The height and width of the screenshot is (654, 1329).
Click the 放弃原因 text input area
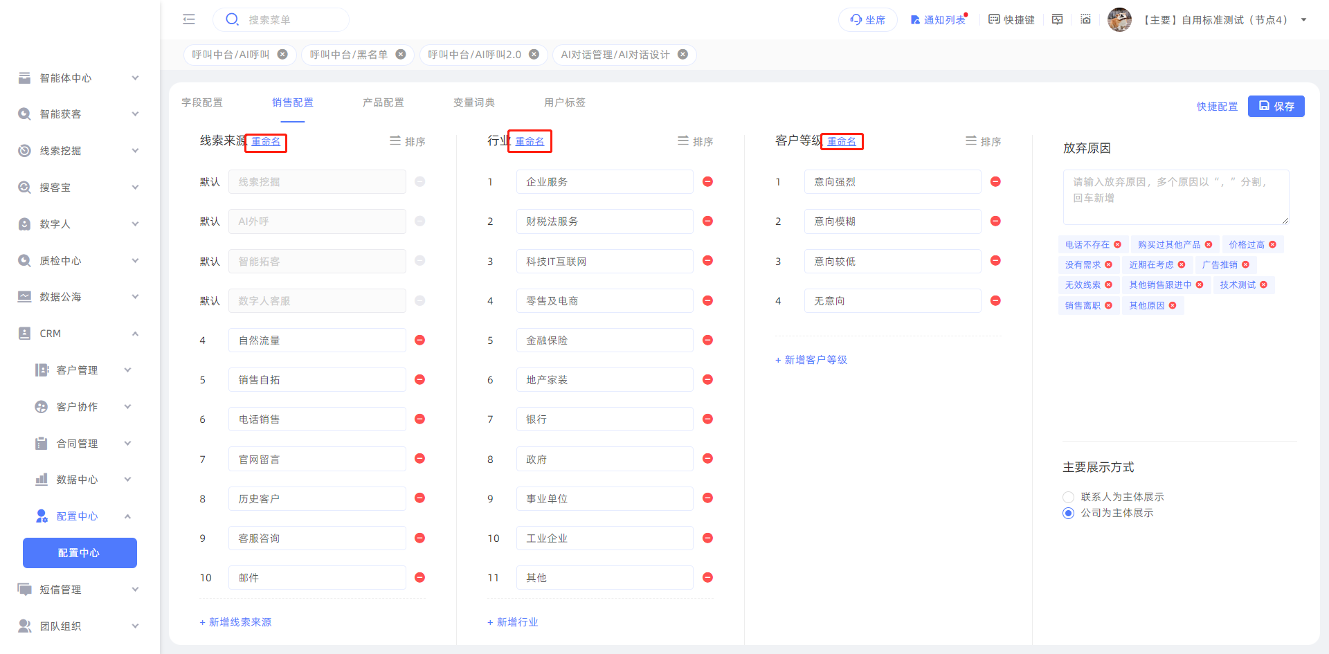click(1176, 197)
